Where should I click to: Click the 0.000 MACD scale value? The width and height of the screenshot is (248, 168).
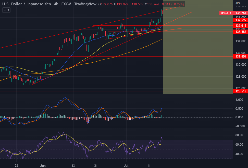[239, 117]
